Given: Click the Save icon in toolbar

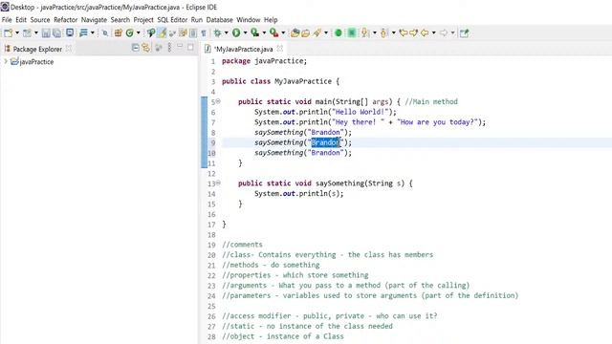Looking at the screenshot, I should pos(46,33).
